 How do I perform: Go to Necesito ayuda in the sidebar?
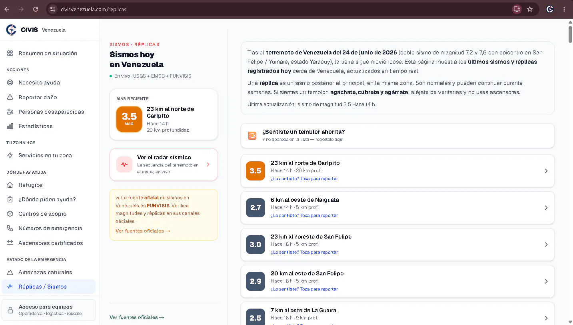(48, 82)
